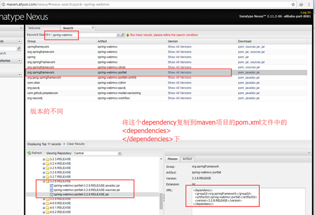Select the com.ctlok group row
Viewport: 315px width, 215px height.
[167, 83]
